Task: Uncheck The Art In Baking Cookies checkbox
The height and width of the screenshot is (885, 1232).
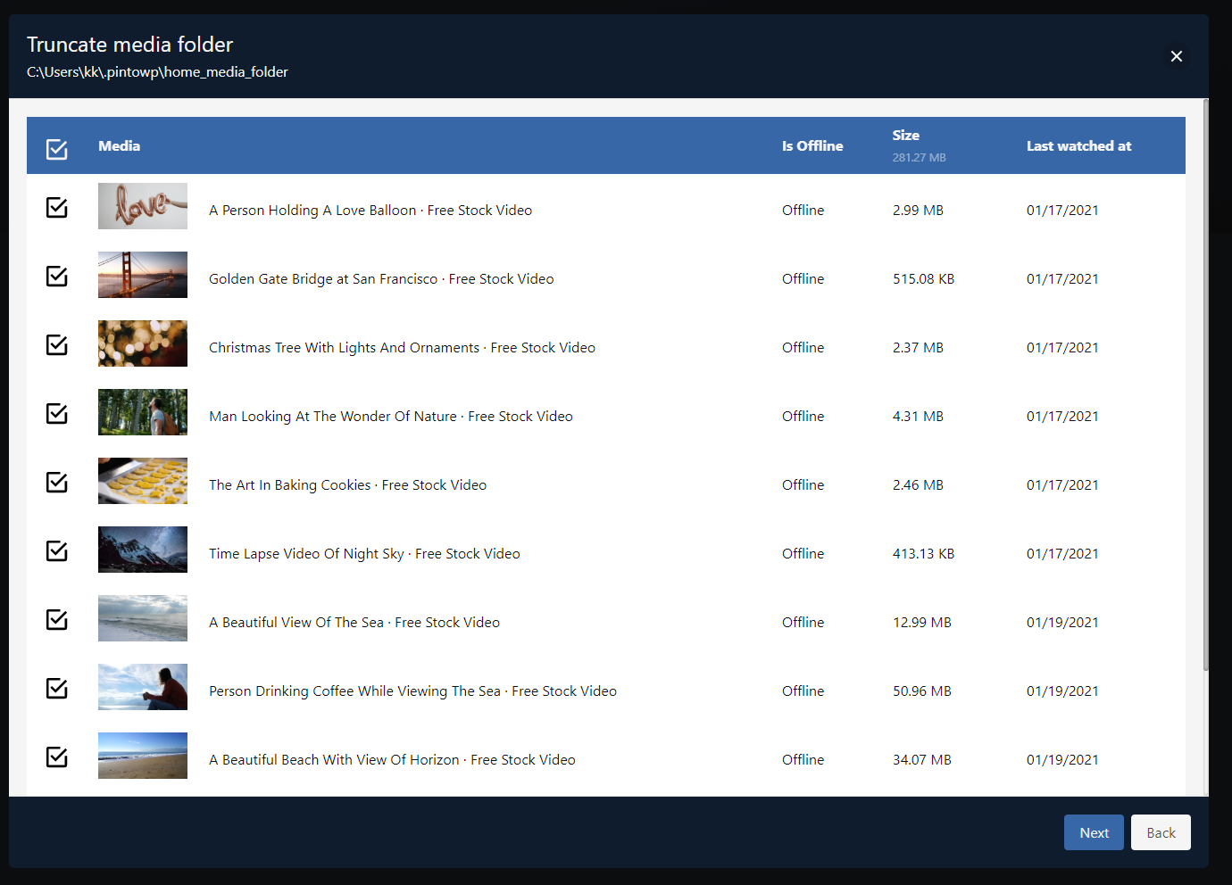Action: 57,482
